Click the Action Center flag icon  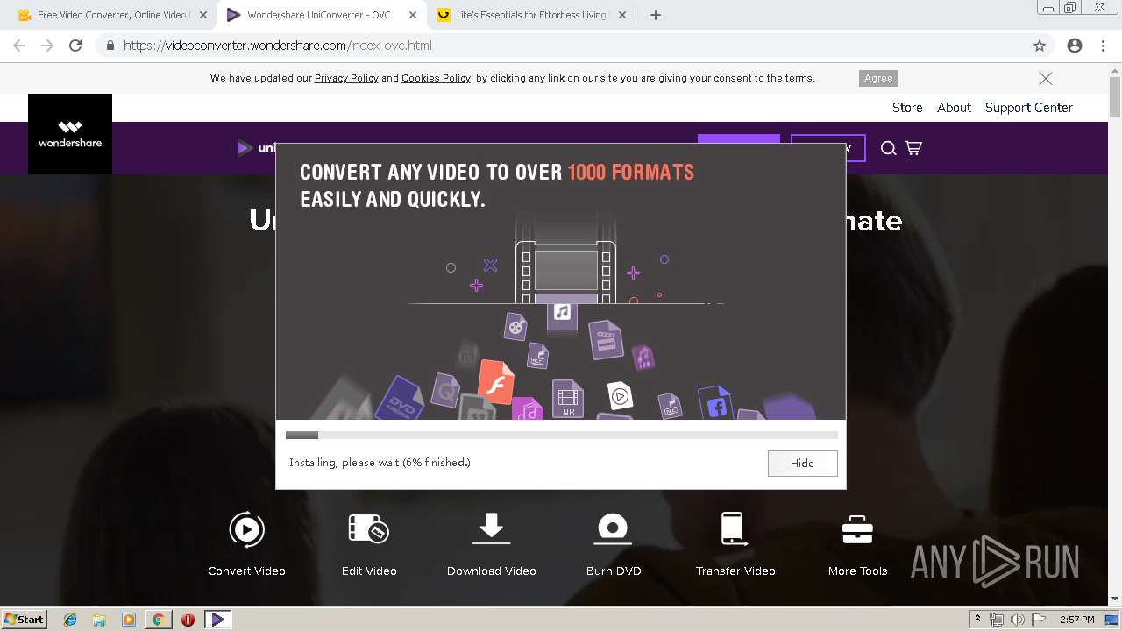pyautogui.click(x=1038, y=620)
